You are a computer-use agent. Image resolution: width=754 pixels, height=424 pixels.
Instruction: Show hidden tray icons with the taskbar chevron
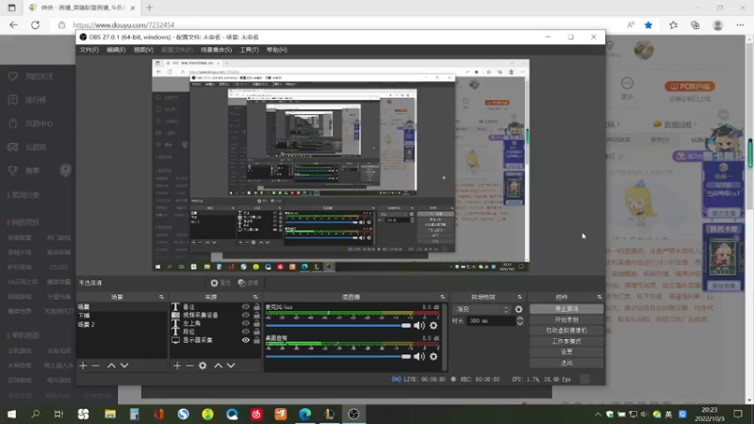[598, 415]
